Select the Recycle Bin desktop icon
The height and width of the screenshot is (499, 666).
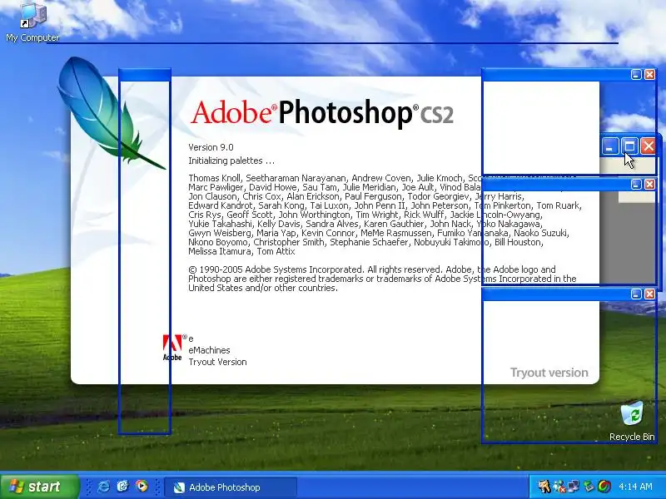[x=632, y=421]
